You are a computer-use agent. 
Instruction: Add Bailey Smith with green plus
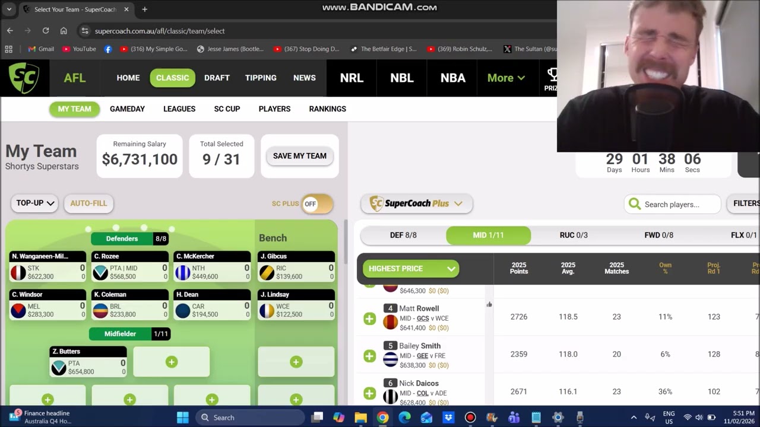(369, 356)
